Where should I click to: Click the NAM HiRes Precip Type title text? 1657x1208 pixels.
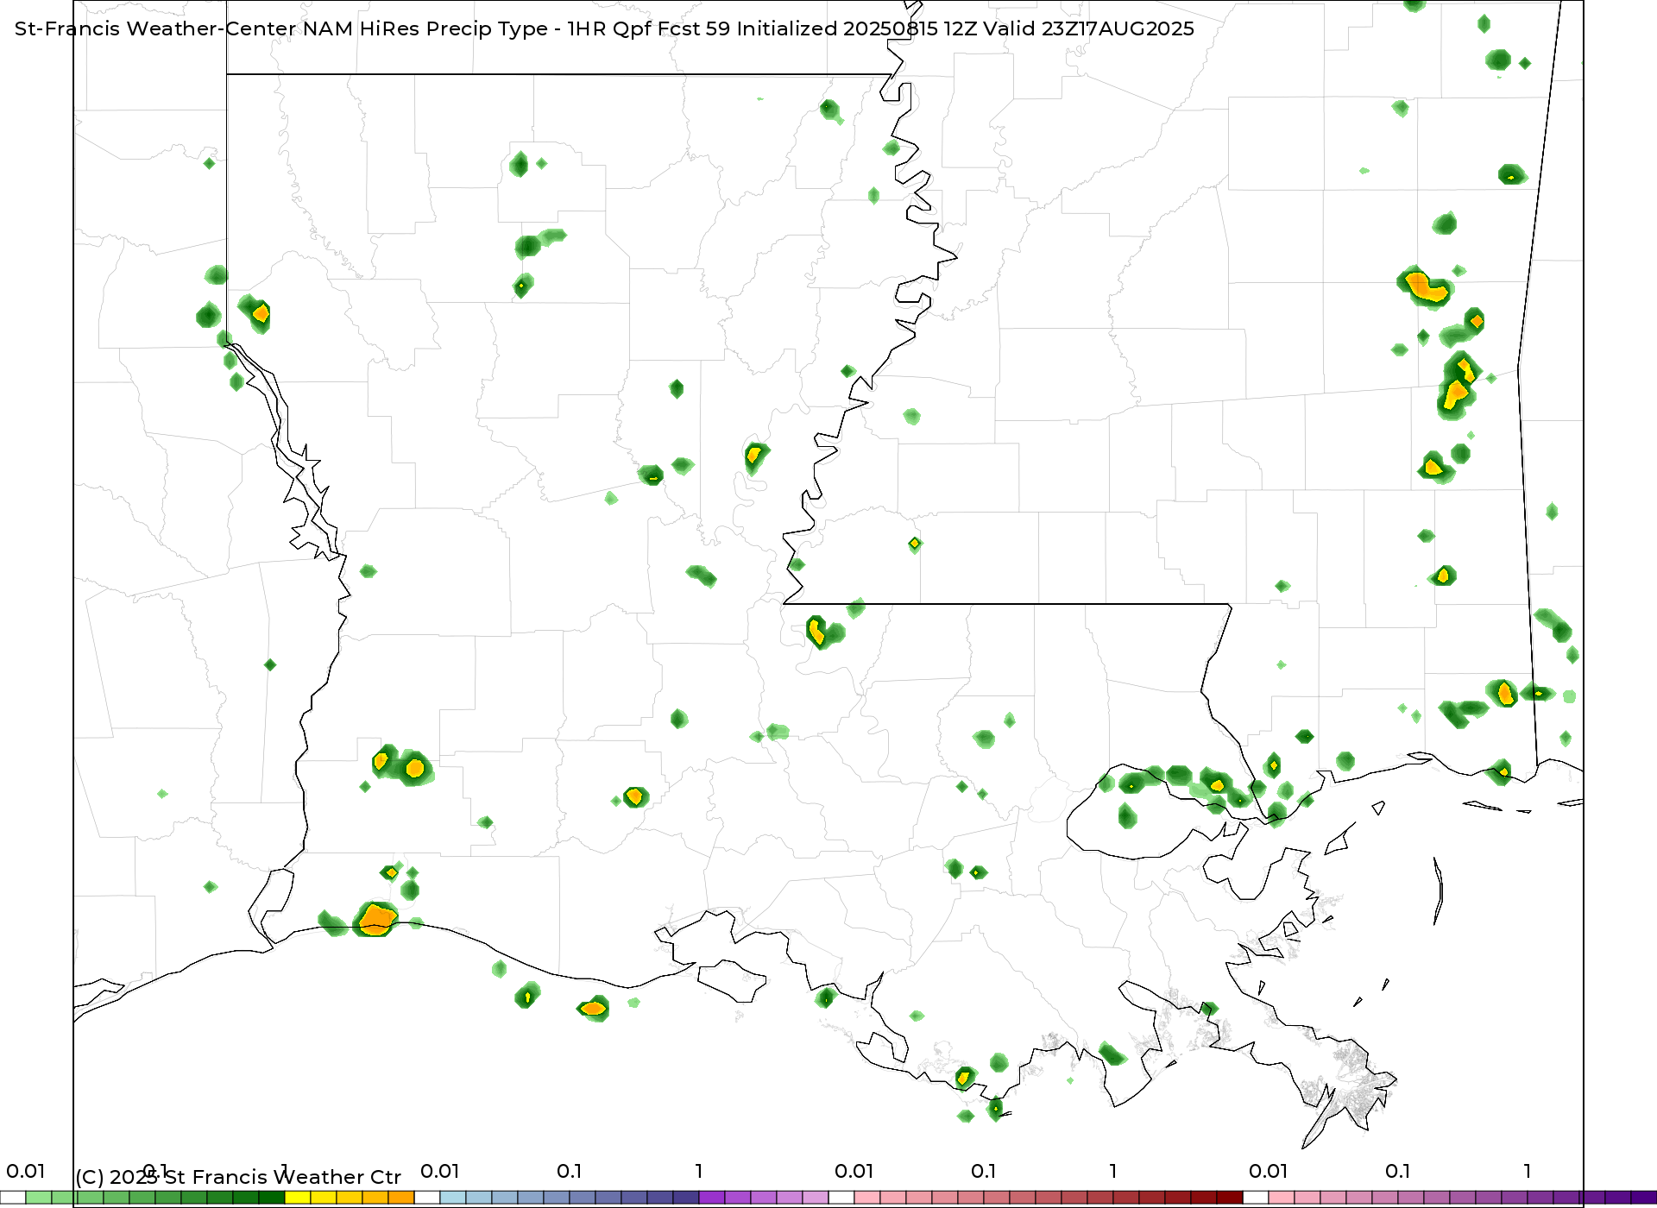tap(604, 28)
